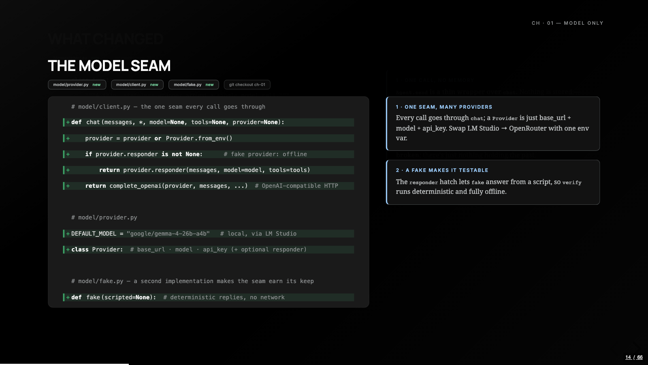This screenshot has width=648, height=365.
Task: Open the ONE SEAM, MANY PROVIDERS card
Action: pyautogui.click(x=493, y=124)
